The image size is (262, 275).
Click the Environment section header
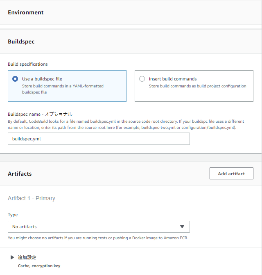(x=26, y=12)
